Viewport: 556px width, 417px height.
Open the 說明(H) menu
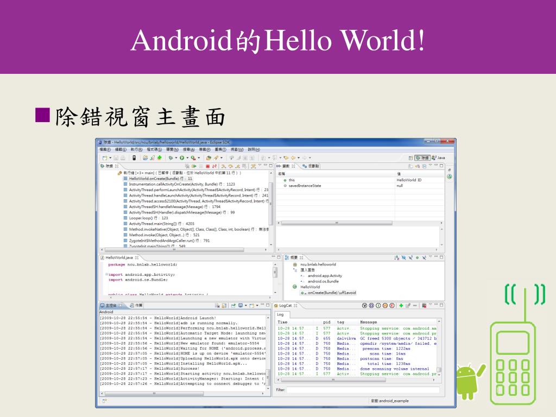tap(254, 150)
